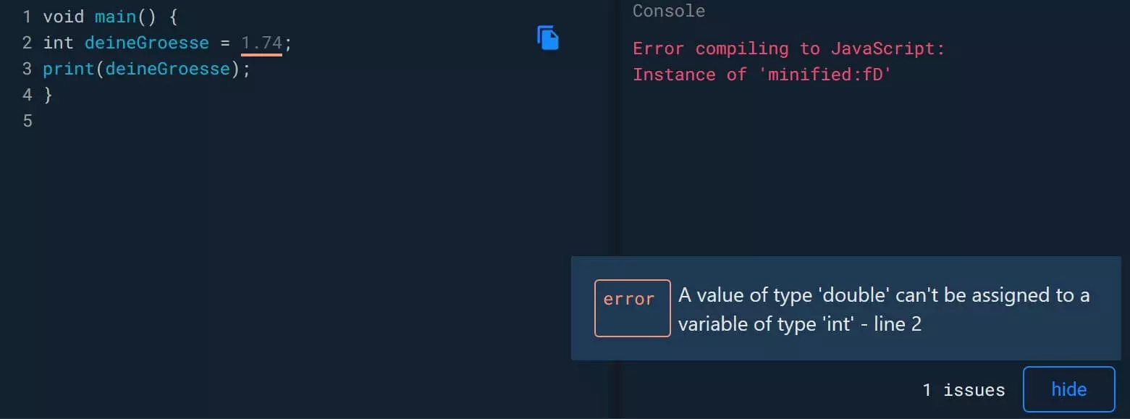Click line number 4 in the gutter
The height and width of the screenshot is (419, 1130).
(27, 95)
